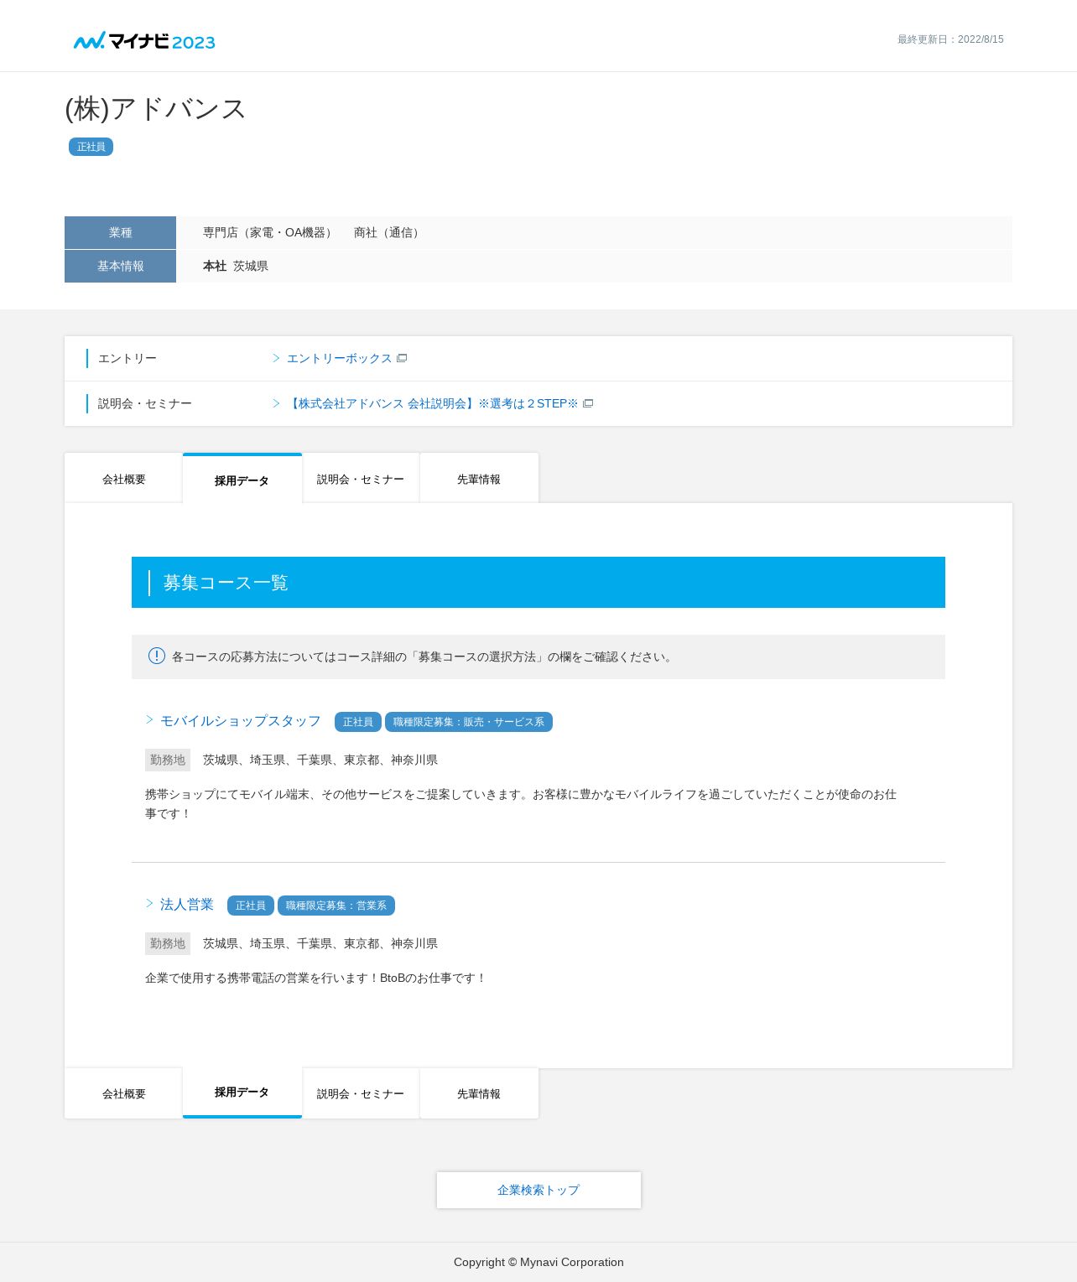The width and height of the screenshot is (1077, 1282).
Task: Click the 企業検索トップ button
Action: click(x=538, y=1190)
